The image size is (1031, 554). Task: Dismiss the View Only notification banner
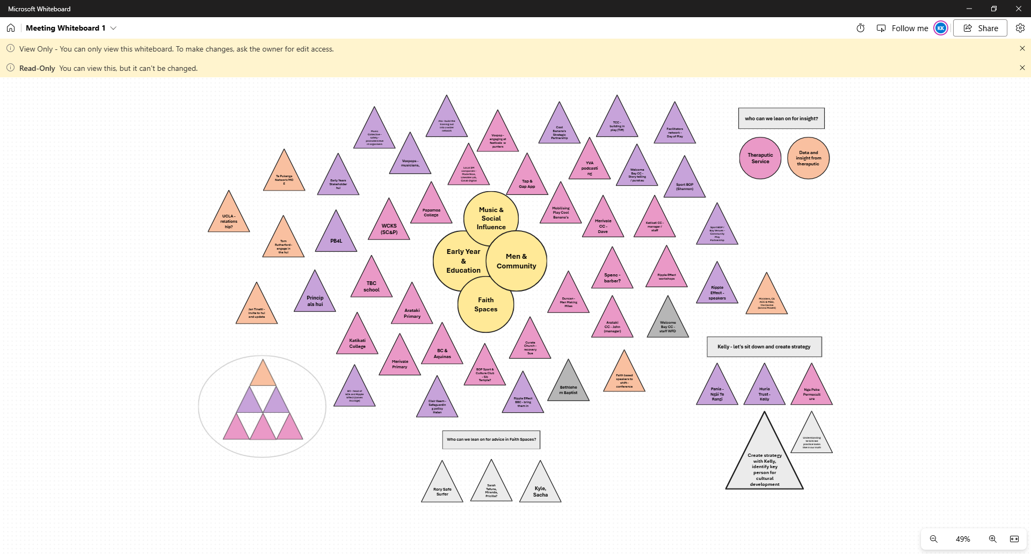1022,48
